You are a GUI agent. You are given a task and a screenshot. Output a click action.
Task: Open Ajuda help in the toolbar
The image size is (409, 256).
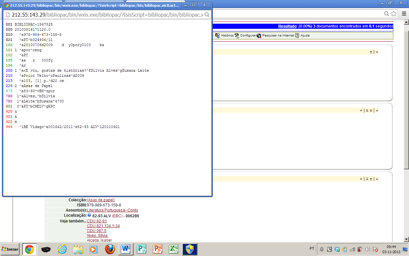[x=302, y=36]
